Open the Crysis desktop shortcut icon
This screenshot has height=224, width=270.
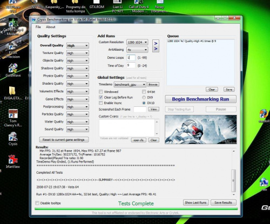click(13, 139)
